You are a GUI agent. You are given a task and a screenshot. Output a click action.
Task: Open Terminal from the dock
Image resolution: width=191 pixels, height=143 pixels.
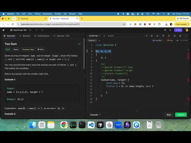(x=82, y=125)
